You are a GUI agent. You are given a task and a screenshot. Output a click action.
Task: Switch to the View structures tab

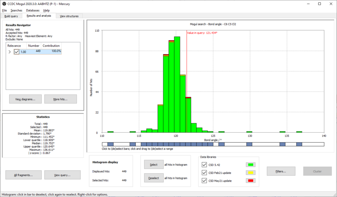click(x=68, y=16)
